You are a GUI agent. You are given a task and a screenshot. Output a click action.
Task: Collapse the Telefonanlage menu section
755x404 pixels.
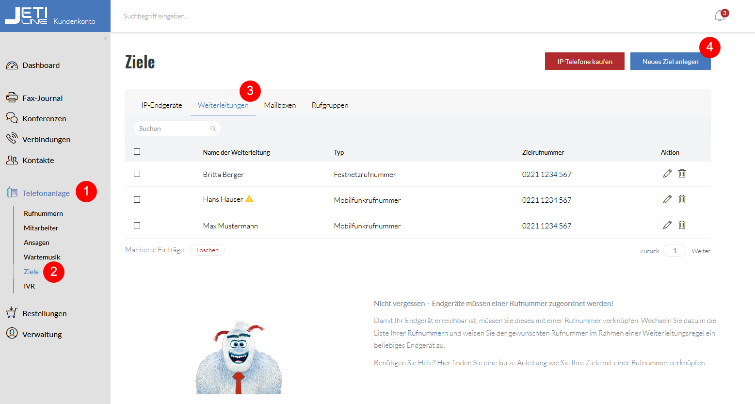(x=46, y=193)
